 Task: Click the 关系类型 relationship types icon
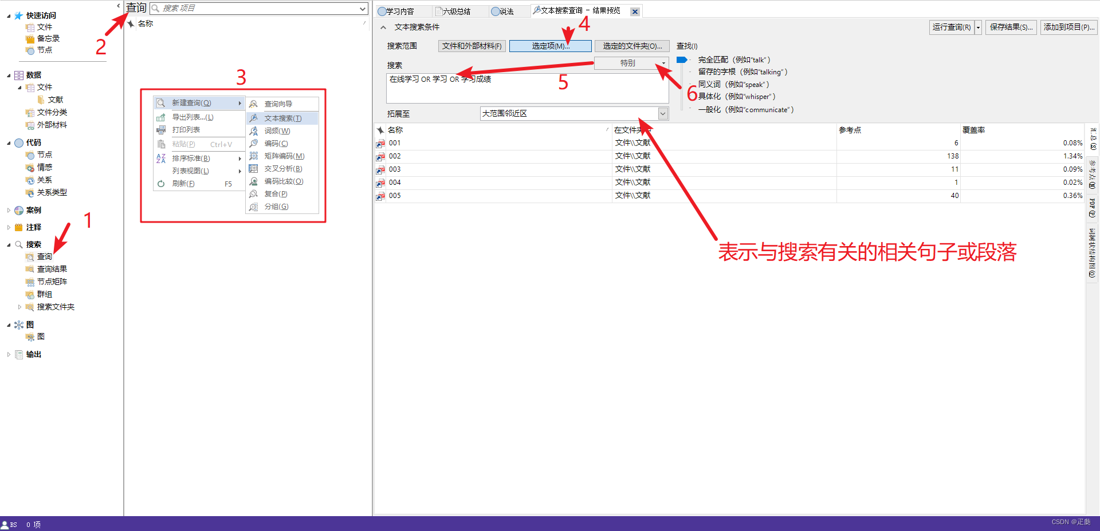point(30,192)
